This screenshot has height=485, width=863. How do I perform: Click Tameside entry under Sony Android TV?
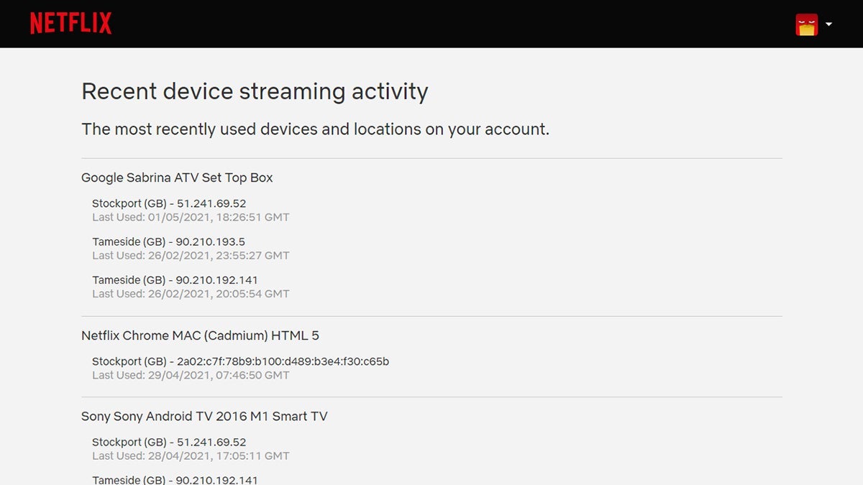point(175,479)
